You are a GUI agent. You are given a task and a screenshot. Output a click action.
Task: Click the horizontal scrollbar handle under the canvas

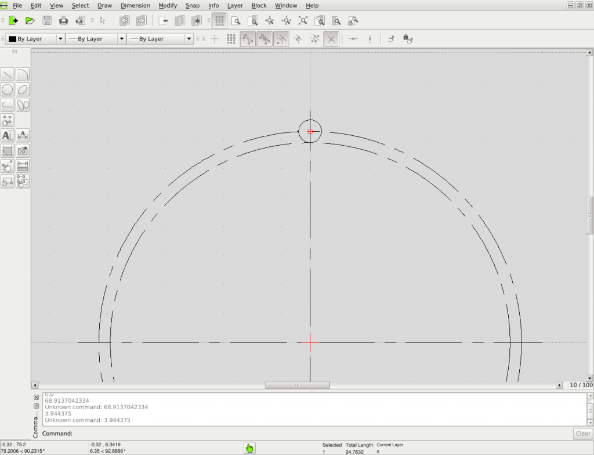[x=297, y=385]
